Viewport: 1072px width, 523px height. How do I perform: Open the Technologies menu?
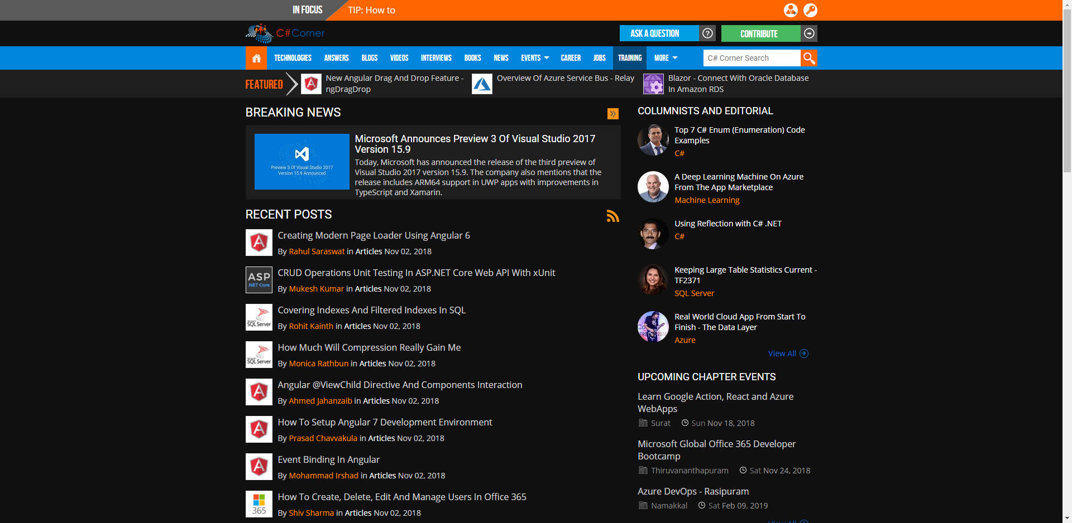[x=293, y=58]
